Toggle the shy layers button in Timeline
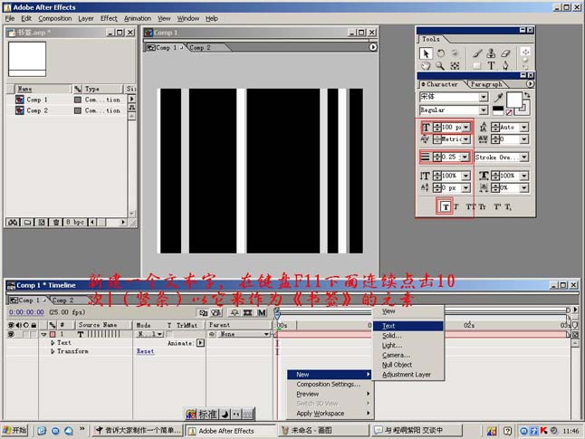The height and width of the screenshot is (439, 585). tap(235, 312)
